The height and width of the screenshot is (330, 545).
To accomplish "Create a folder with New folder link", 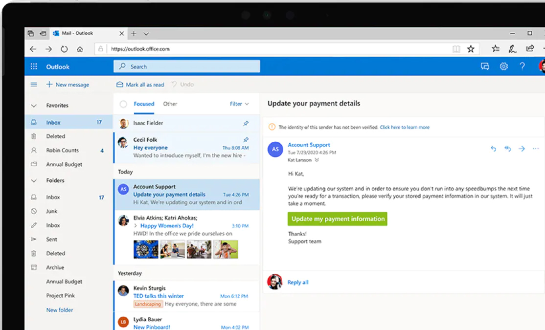I will coord(60,310).
